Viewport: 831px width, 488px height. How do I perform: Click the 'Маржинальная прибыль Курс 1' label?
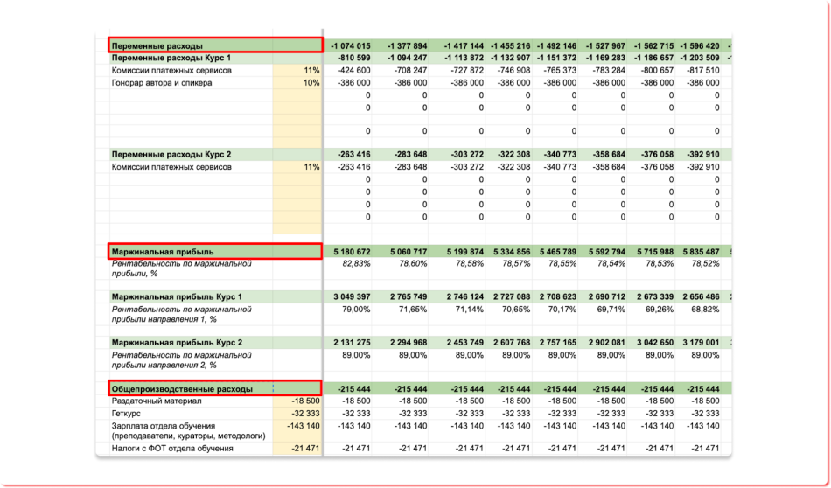point(177,297)
